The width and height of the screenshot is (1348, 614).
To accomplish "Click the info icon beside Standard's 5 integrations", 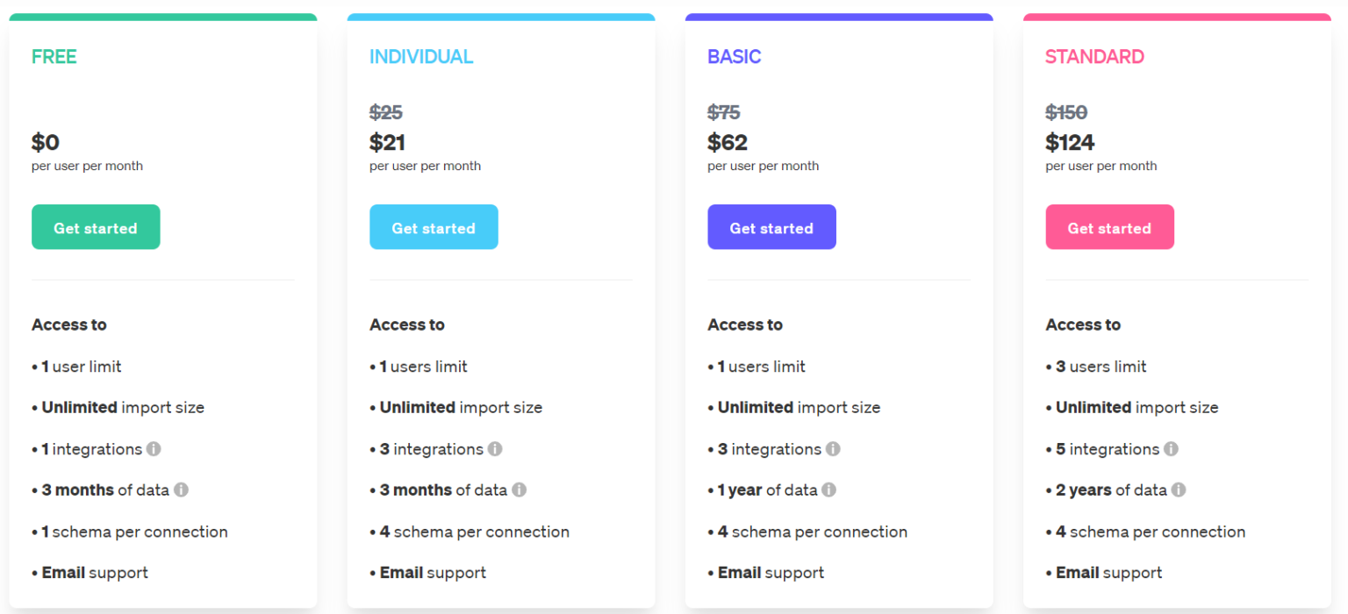I will [1171, 449].
